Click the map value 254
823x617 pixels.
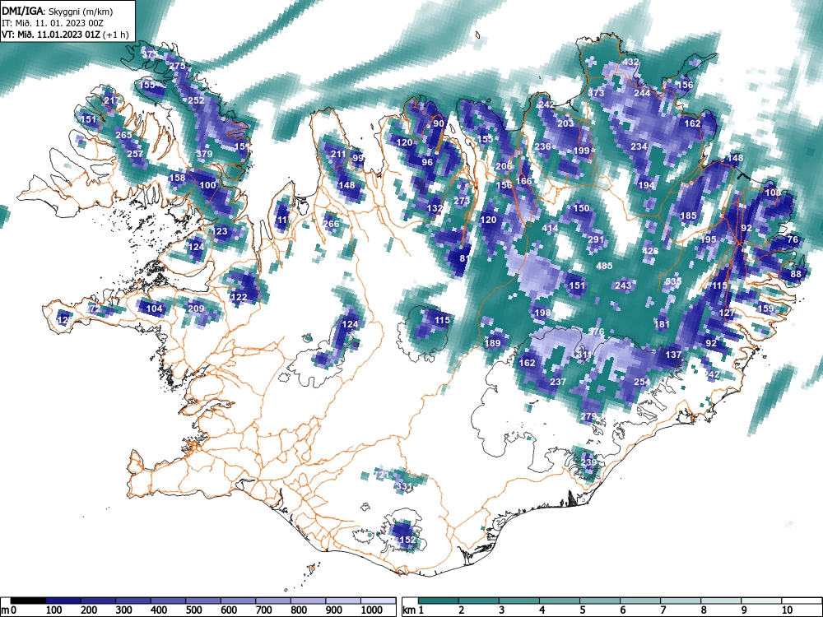pyautogui.click(x=642, y=382)
